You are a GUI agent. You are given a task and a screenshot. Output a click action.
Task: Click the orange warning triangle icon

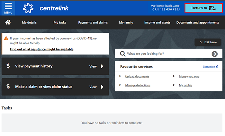click(6, 38)
